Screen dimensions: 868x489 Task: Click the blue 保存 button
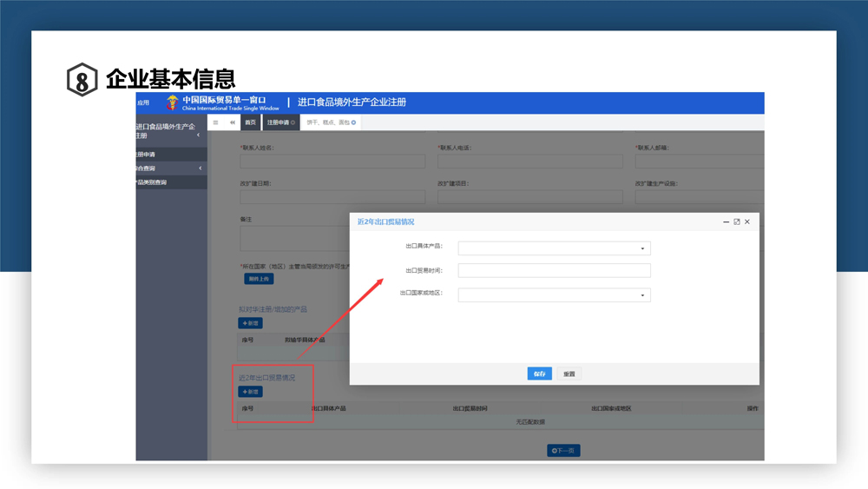coord(539,373)
